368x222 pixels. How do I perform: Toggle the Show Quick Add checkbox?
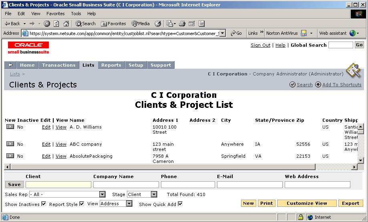click(180, 204)
